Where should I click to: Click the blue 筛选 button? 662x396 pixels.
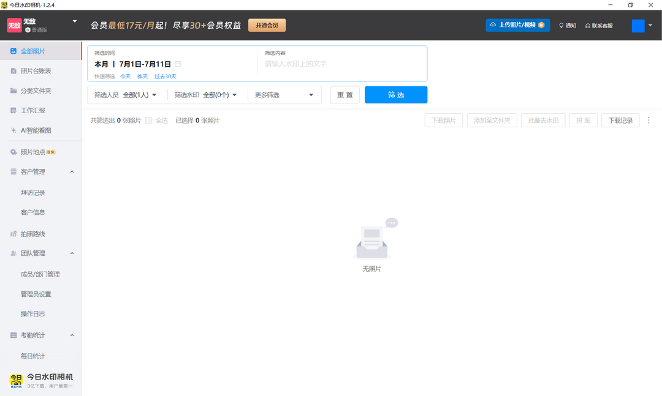(x=395, y=95)
